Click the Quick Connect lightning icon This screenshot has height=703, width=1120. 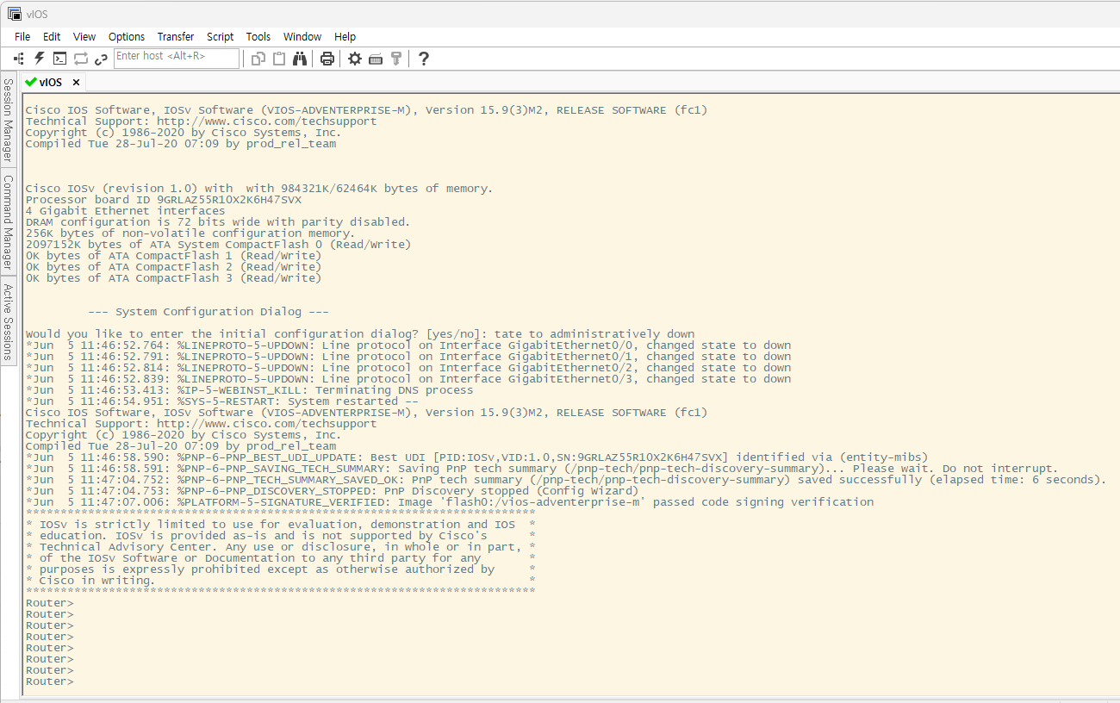click(x=39, y=59)
